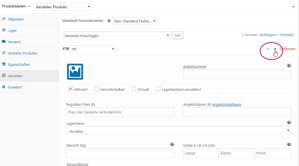Click the Gewicht help question icon
Viewport: 299px width, 166px height.
pyautogui.click(x=172, y=144)
